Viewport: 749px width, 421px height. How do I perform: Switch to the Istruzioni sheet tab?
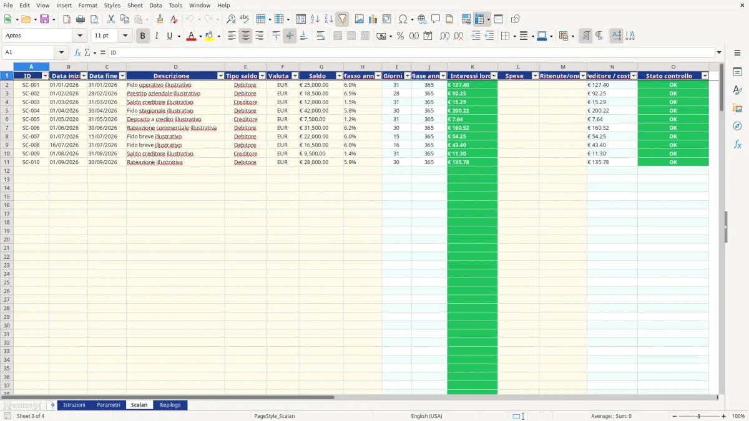(x=74, y=405)
